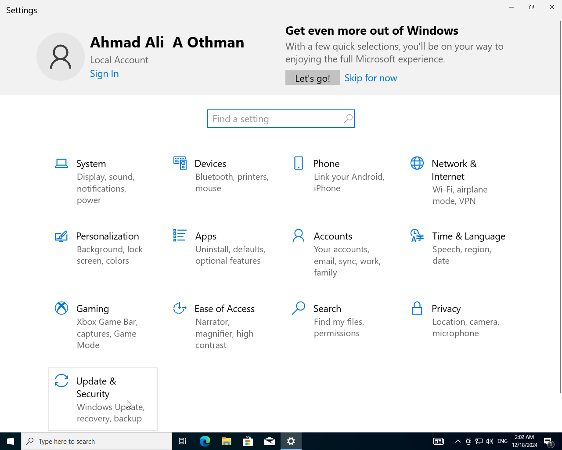This screenshot has height=450, width=562.
Task: Open Network & Internet globe icon
Action: pyautogui.click(x=417, y=163)
